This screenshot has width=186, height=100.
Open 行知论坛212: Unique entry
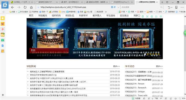pyautogui.click(x=135, y=92)
